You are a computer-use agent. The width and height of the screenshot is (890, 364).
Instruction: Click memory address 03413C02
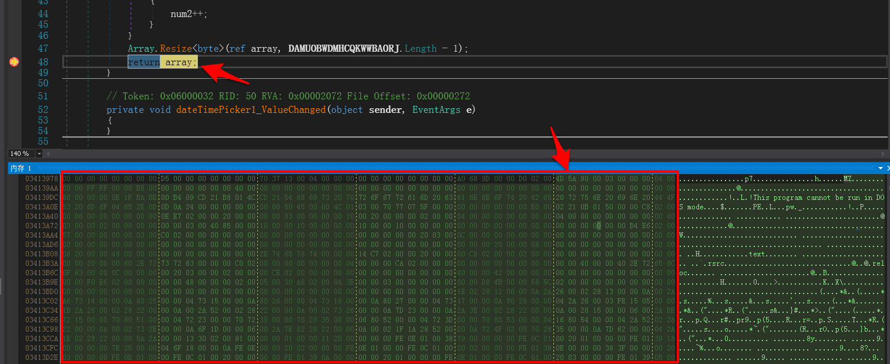[x=42, y=301]
